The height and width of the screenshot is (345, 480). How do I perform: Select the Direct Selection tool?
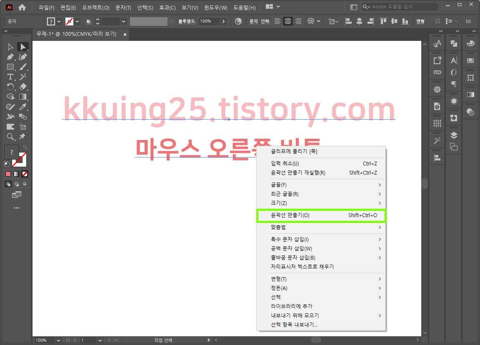coord(22,47)
